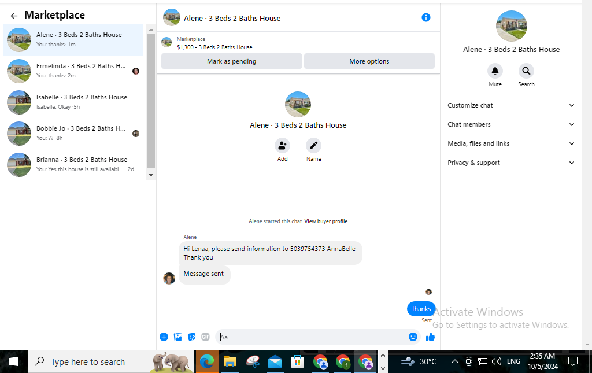Open the emoji picker
This screenshot has width=592, height=373.
413,337
